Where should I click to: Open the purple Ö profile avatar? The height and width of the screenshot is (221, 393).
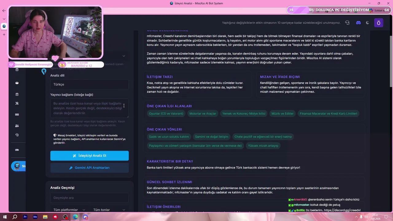[x=379, y=23]
